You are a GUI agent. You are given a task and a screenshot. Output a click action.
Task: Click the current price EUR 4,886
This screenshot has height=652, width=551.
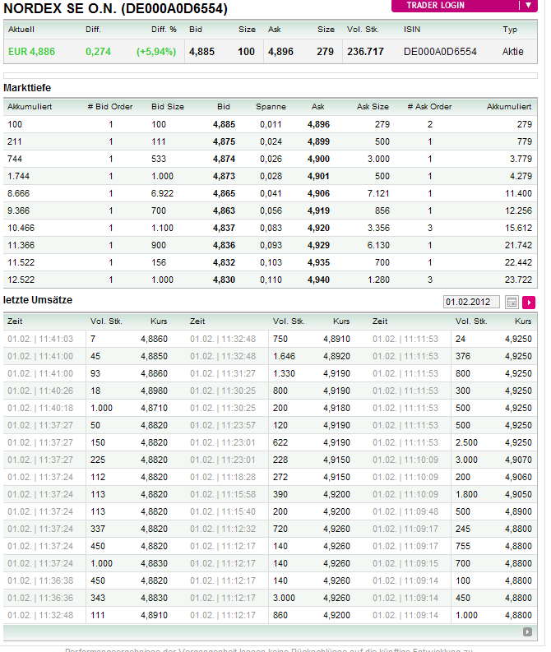(31, 51)
